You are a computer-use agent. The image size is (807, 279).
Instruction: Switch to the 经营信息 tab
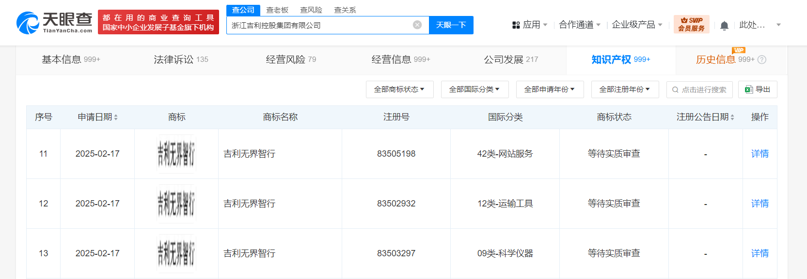[x=401, y=59]
